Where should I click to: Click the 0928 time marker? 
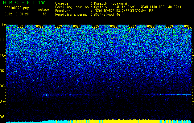pos(151,26)
